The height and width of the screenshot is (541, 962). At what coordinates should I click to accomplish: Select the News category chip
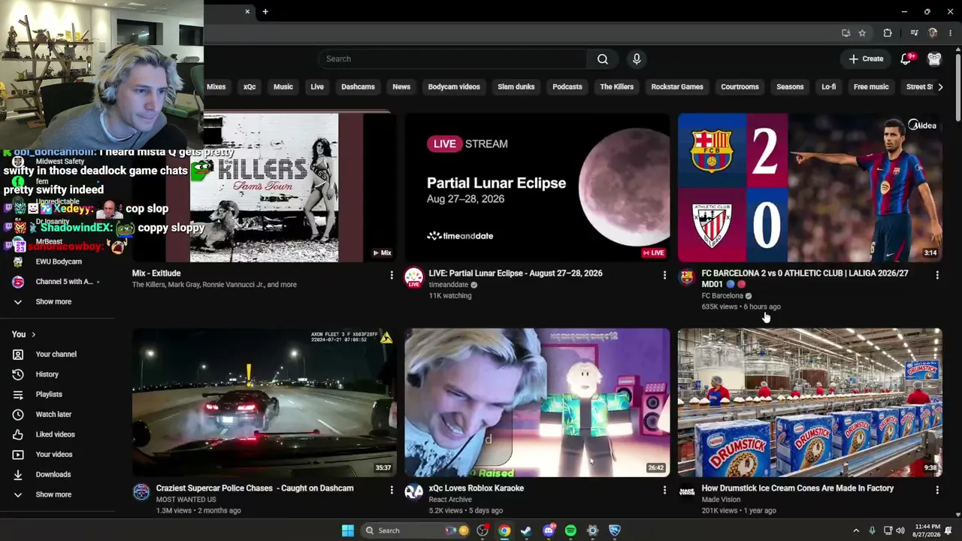401,86
